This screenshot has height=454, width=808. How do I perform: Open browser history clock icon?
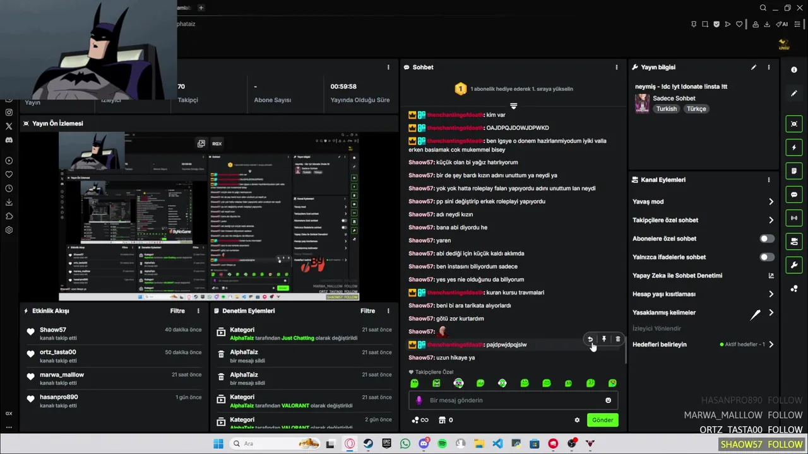(9, 189)
